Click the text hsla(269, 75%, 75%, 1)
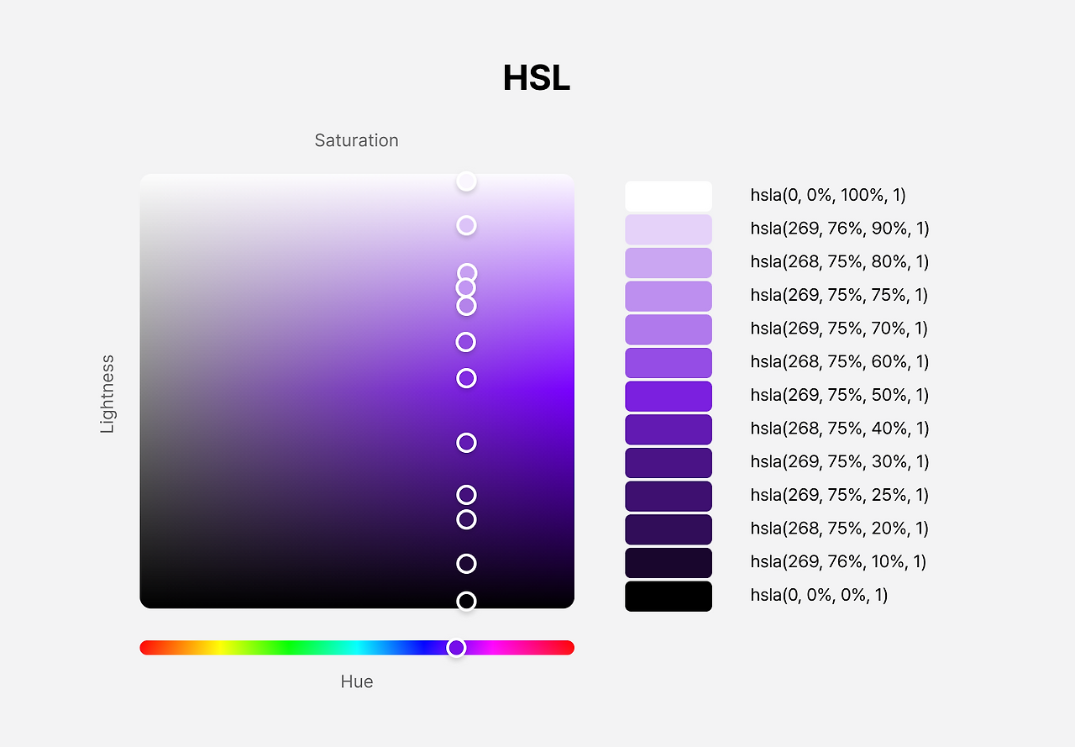 coord(839,296)
